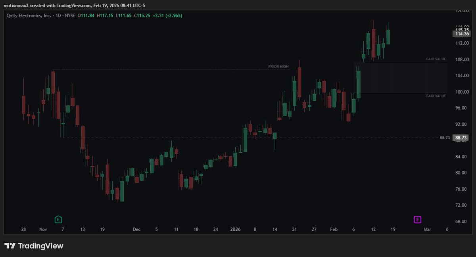This screenshot has height=257, width=476.
Task: Click the 88.73 label on dashed line
Action: 445,138
